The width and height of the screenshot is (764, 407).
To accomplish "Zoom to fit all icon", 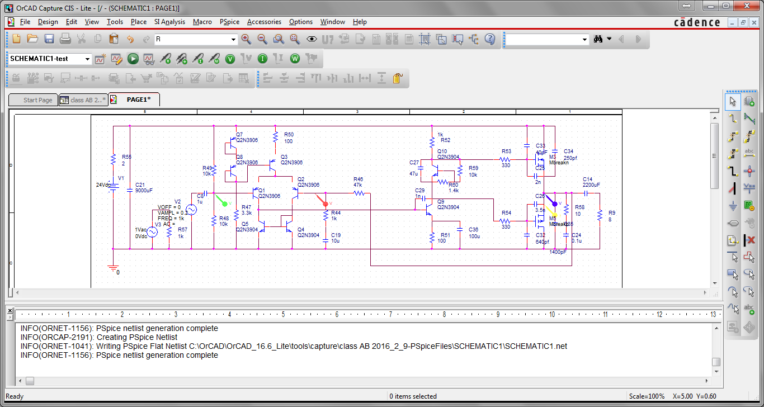I will click(295, 39).
